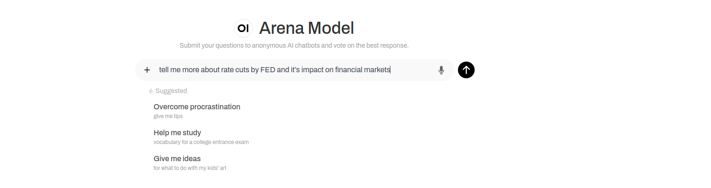Send the prompt with the arrow button
Viewport: 711px width, 188px height.
pyautogui.click(x=466, y=70)
